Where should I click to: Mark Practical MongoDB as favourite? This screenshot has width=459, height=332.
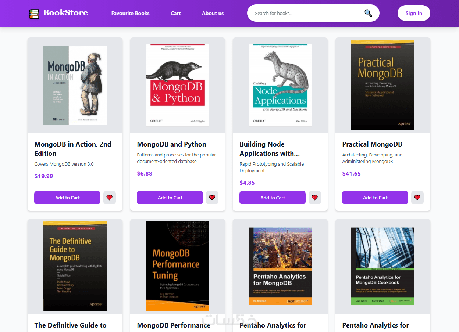[417, 198]
